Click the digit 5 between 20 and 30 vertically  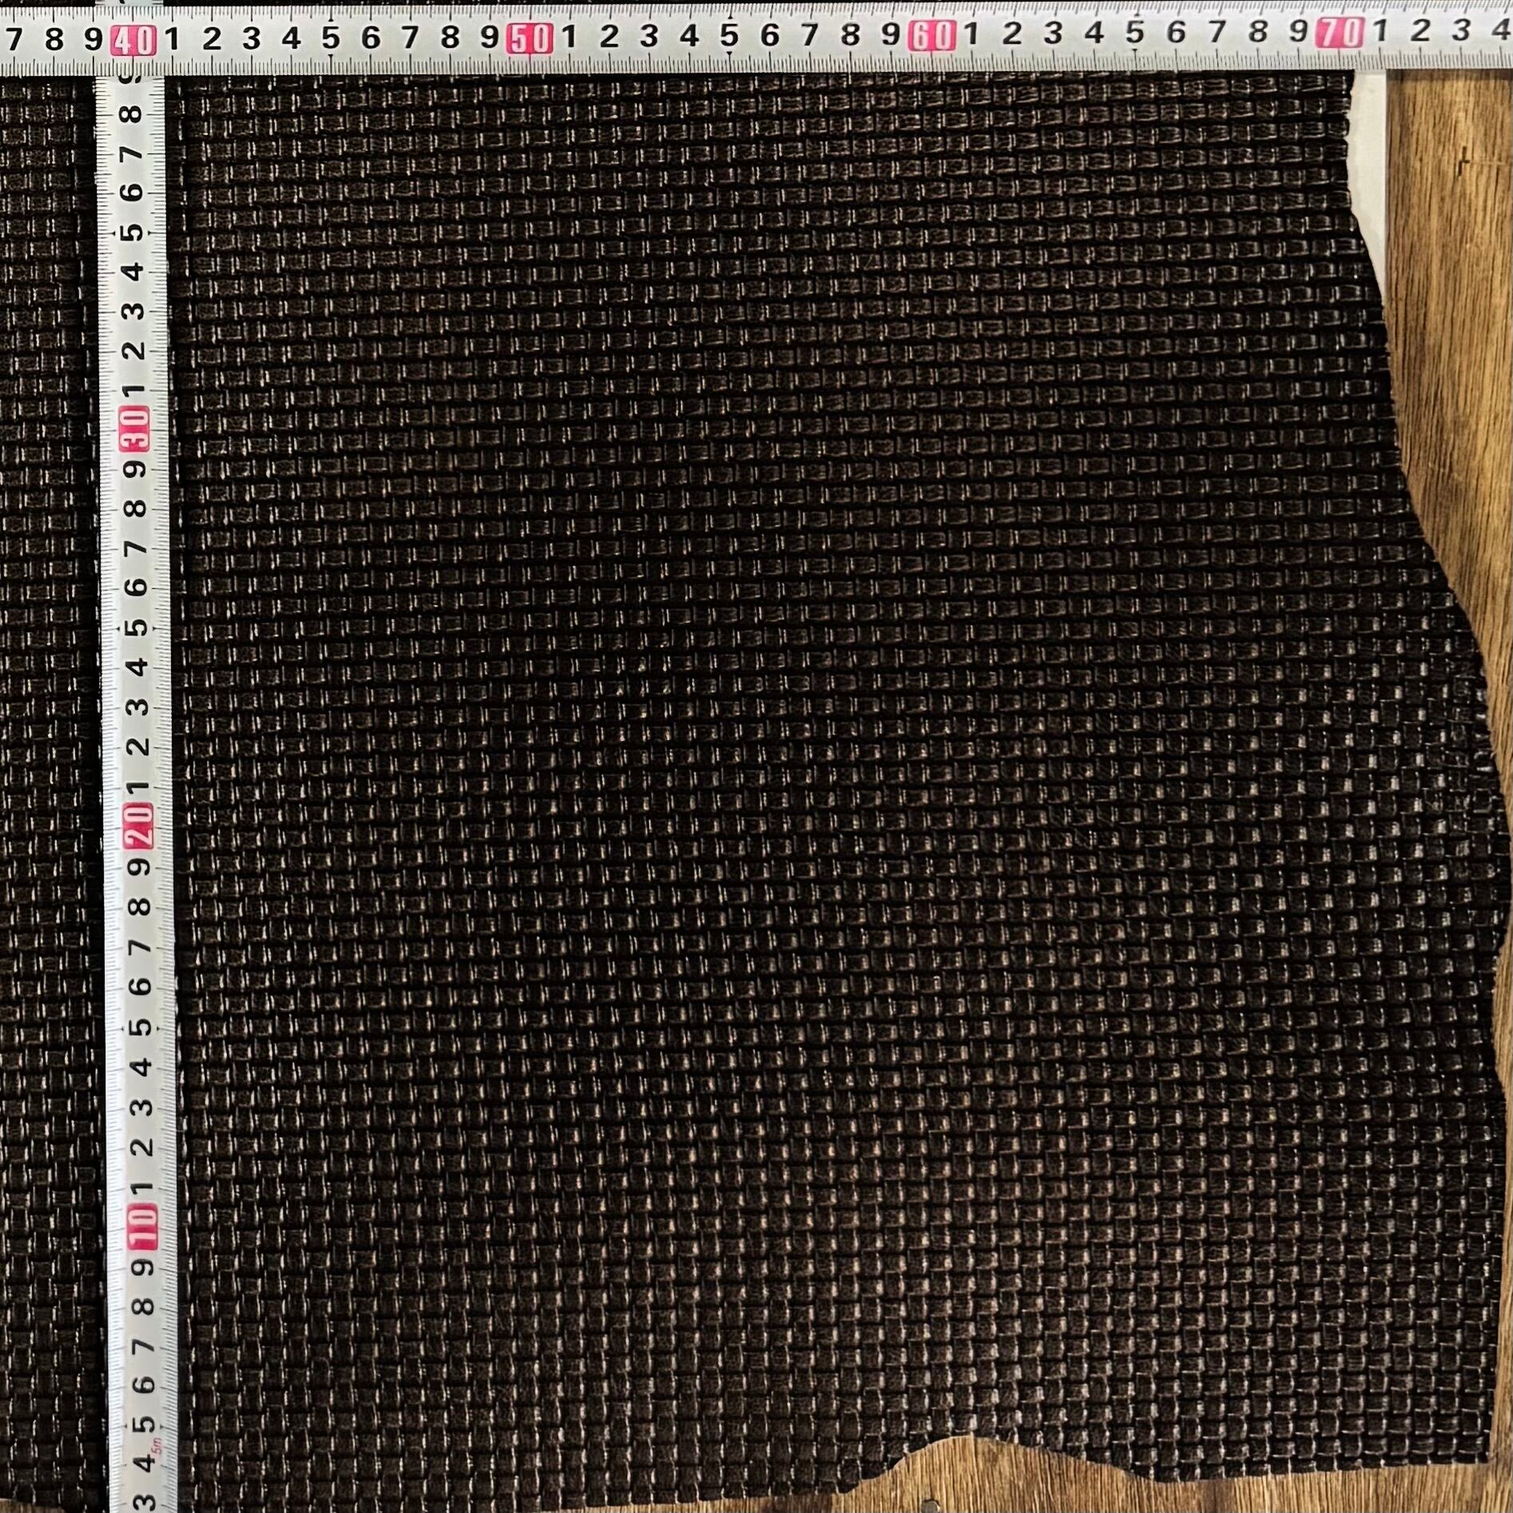[137, 627]
